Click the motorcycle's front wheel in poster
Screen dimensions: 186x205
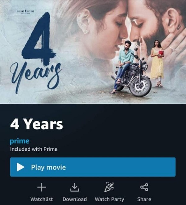pyautogui.click(x=140, y=87)
